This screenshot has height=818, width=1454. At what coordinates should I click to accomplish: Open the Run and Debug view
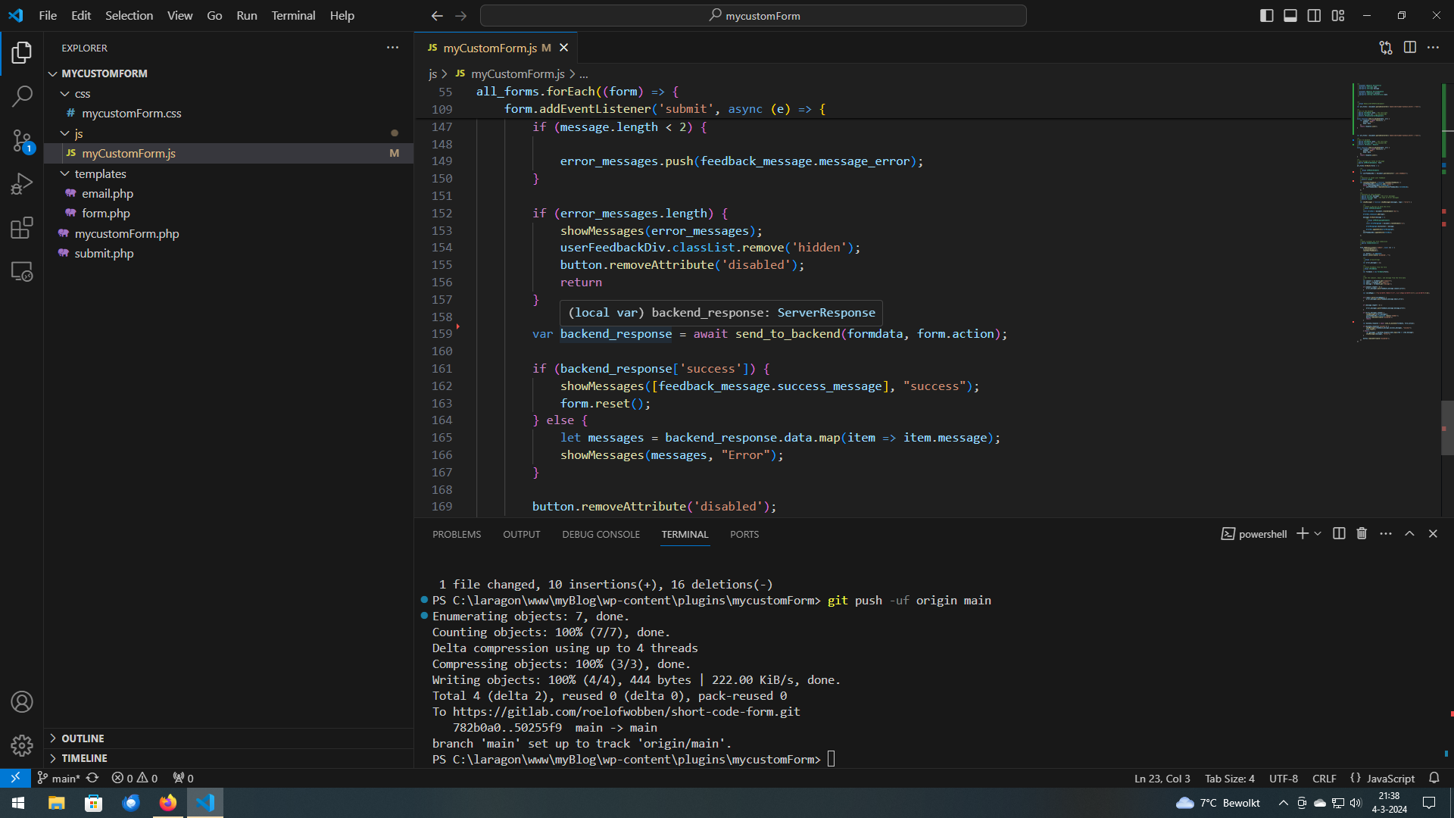(x=22, y=184)
